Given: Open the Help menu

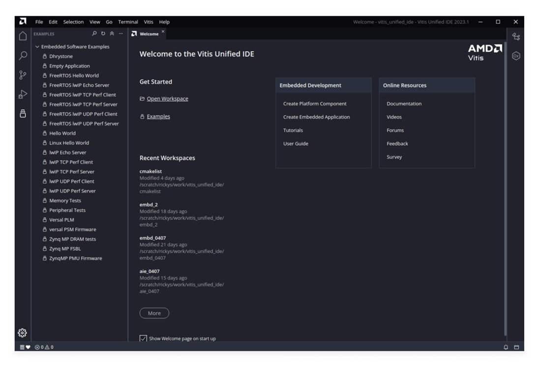Looking at the screenshot, I should click(x=164, y=22).
